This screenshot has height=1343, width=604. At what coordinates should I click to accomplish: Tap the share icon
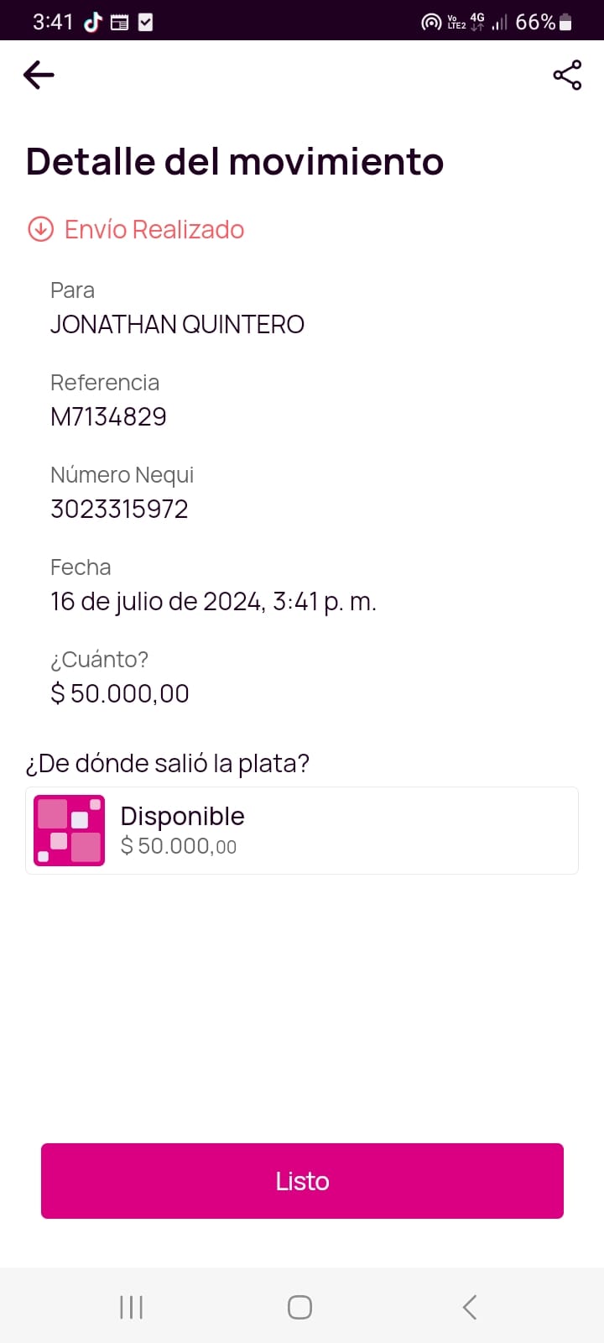click(x=567, y=75)
